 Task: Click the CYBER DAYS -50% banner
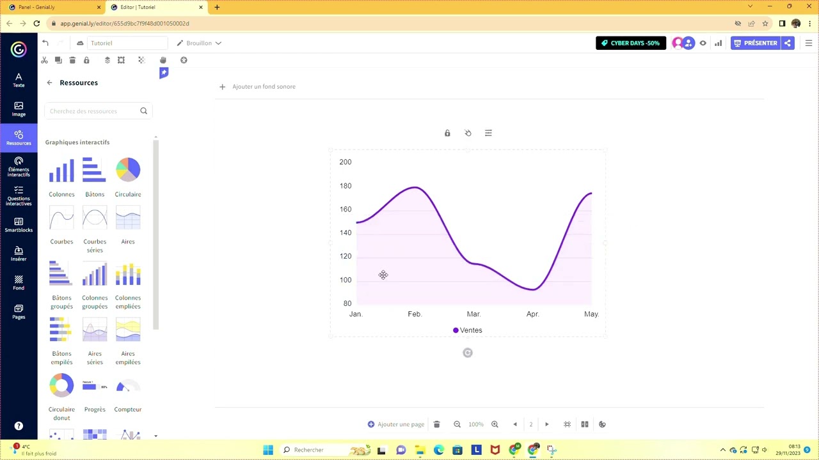coord(631,43)
